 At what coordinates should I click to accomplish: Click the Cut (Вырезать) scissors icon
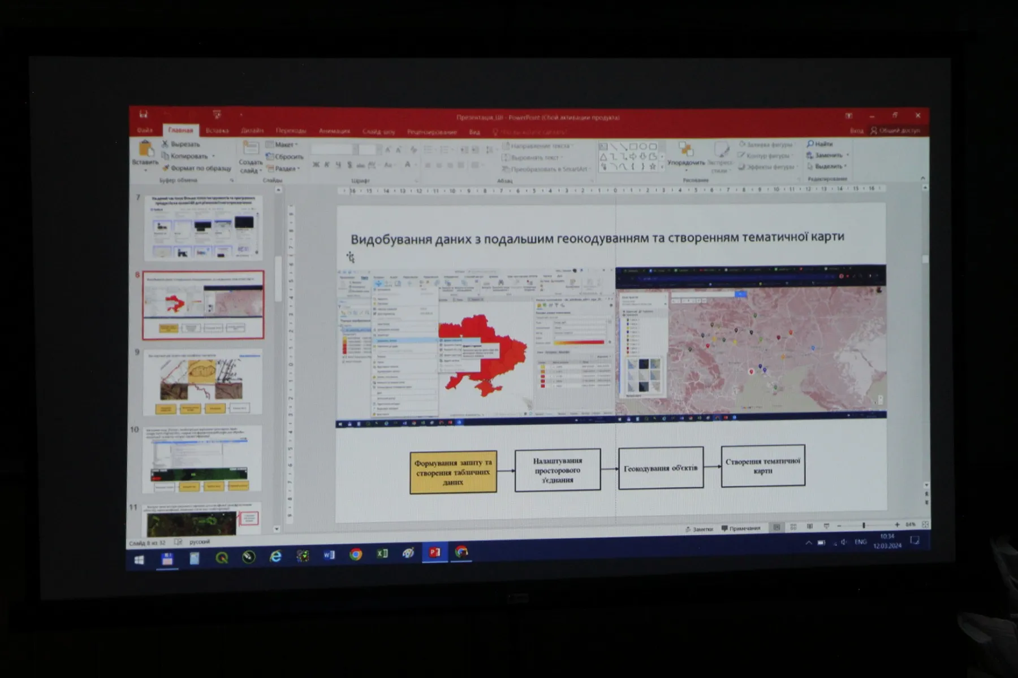165,144
